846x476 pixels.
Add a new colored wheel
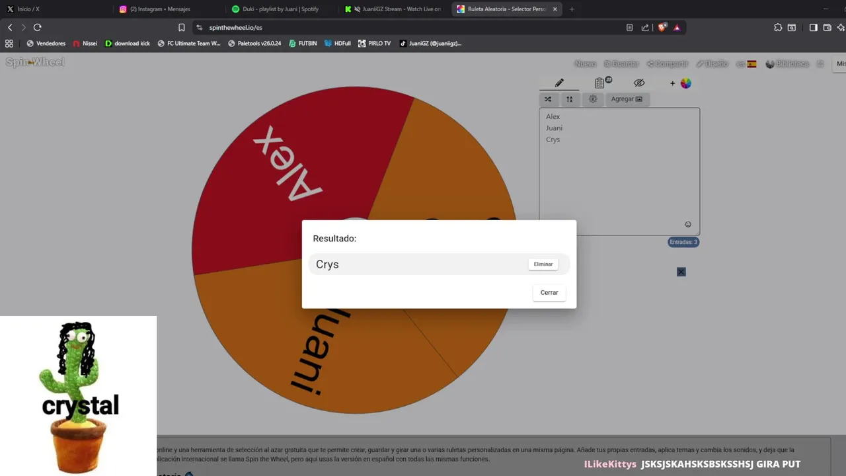[681, 83]
